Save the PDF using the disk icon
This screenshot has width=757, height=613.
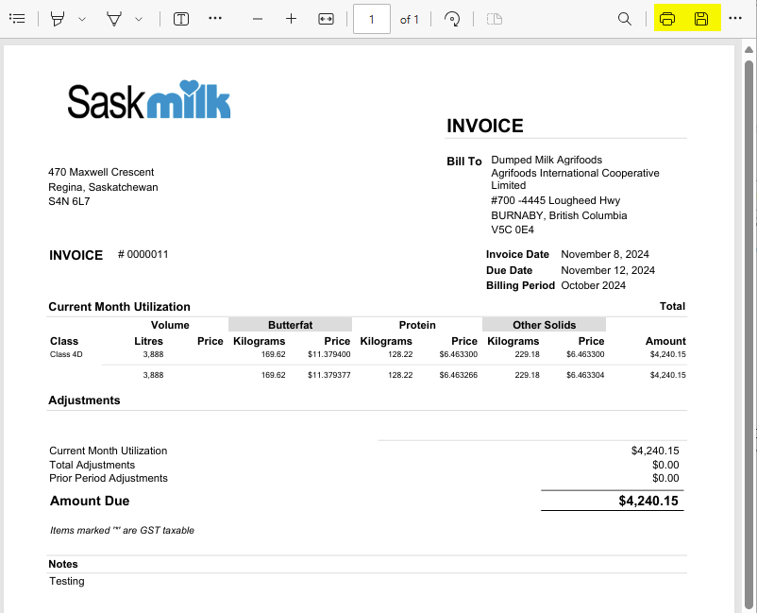pyautogui.click(x=701, y=19)
